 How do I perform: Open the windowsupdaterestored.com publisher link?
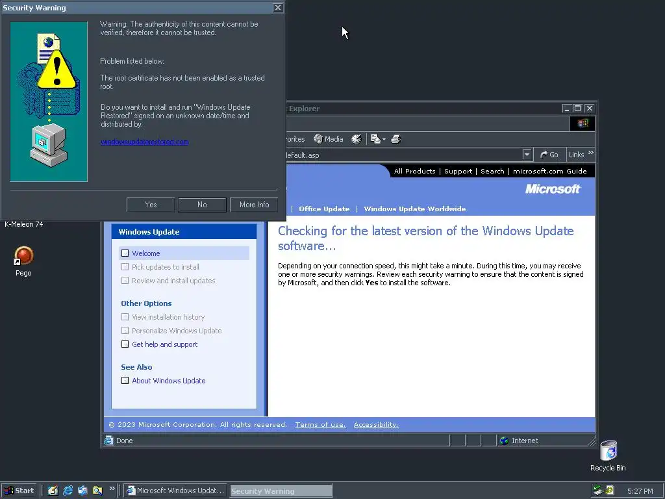[x=145, y=142]
